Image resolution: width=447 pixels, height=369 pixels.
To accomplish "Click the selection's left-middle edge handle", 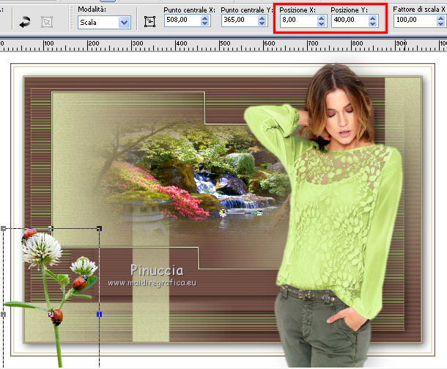I will 4,314.
